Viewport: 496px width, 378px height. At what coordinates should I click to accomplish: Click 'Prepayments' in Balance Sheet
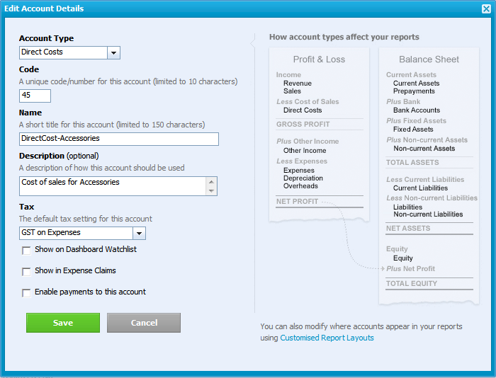pos(414,91)
